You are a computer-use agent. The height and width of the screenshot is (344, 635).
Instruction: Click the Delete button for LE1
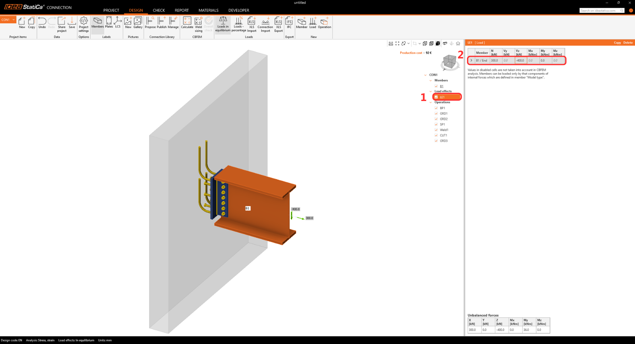pyautogui.click(x=628, y=43)
